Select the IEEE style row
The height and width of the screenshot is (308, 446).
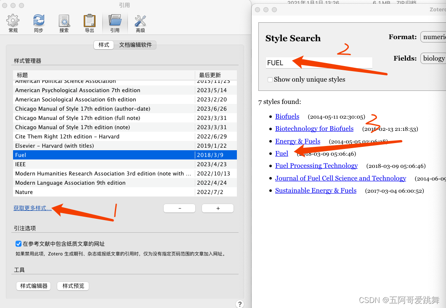click(125, 164)
